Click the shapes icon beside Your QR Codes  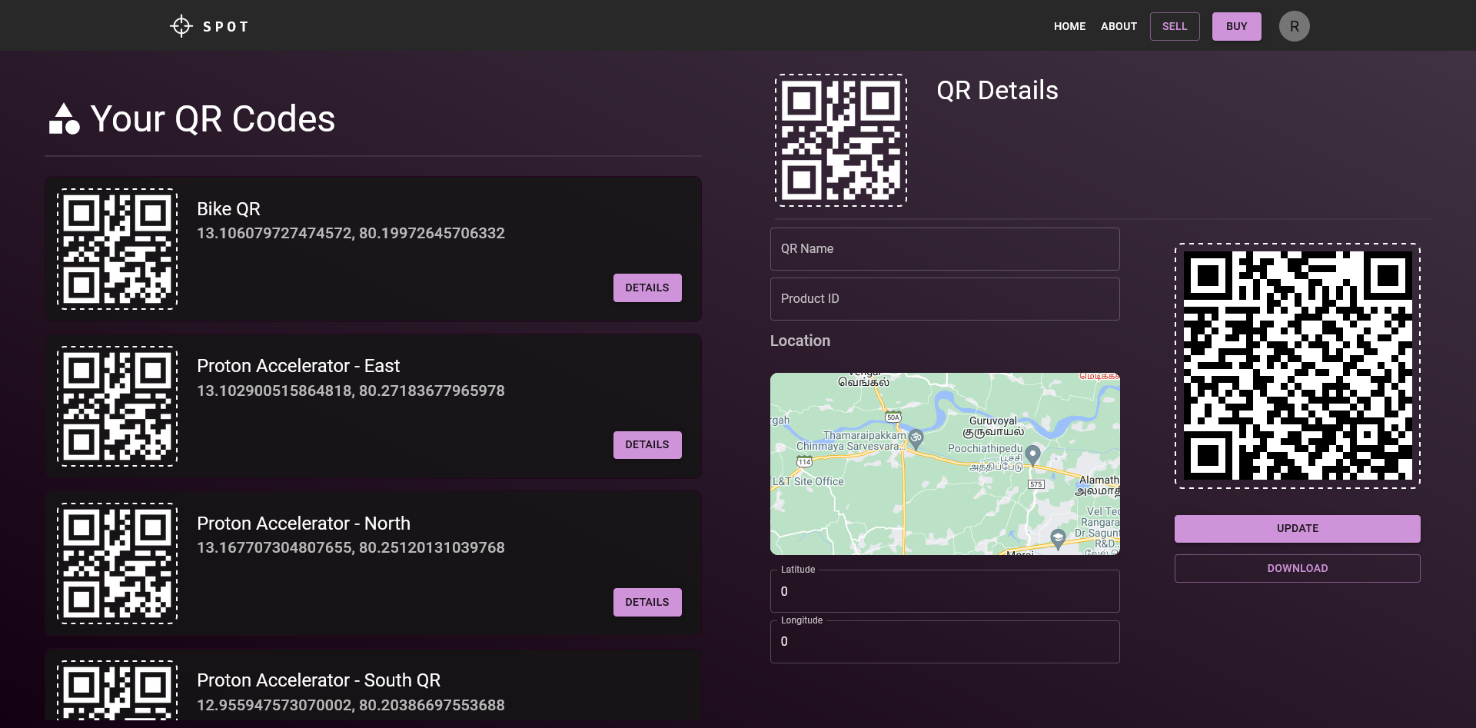point(65,119)
